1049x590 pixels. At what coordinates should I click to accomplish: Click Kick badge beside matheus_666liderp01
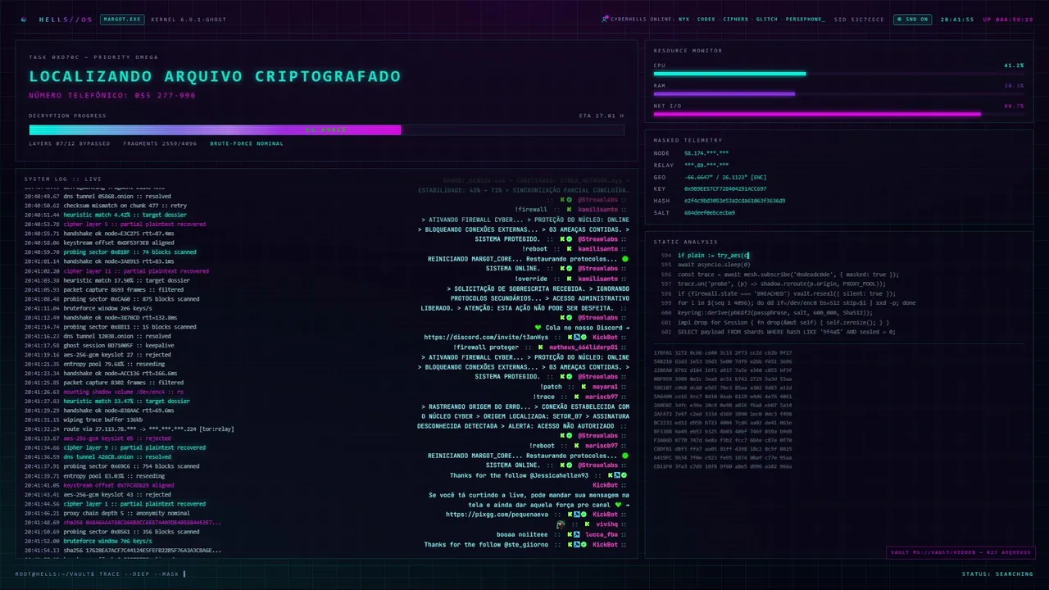pos(541,347)
